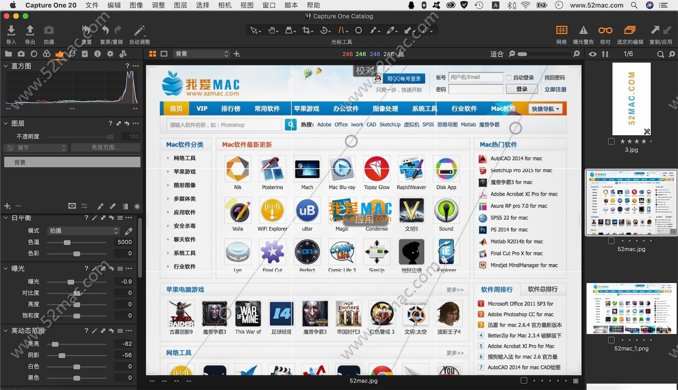Open the Capture camera tool tab
The image size is (678, 390).
point(21,54)
